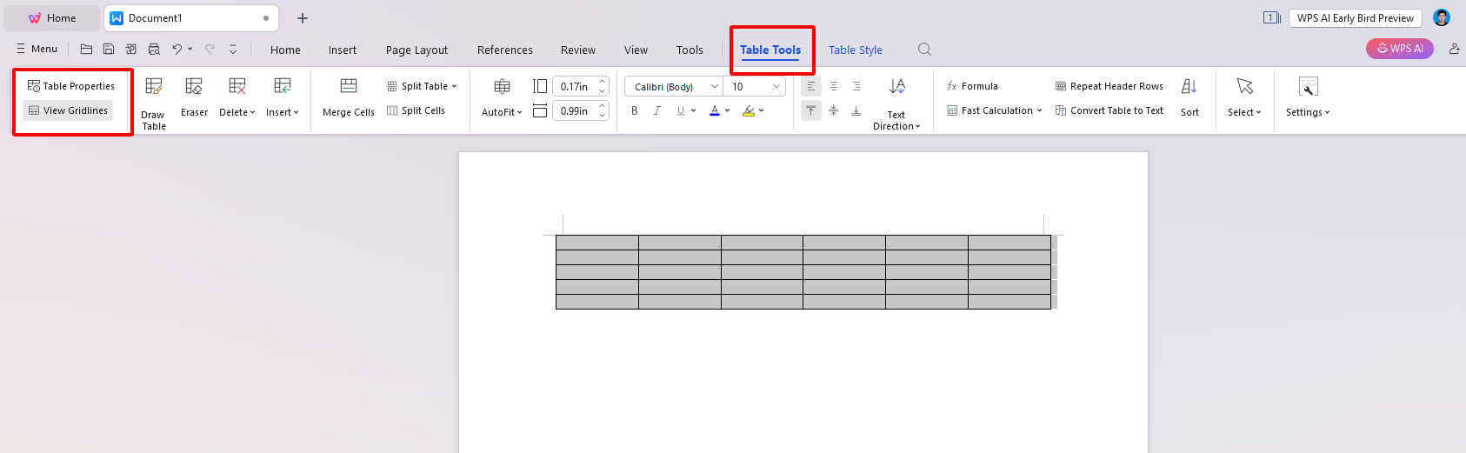Viewport: 1466px width, 453px height.
Task: Insert a Formula in the table
Action: point(972,86)
